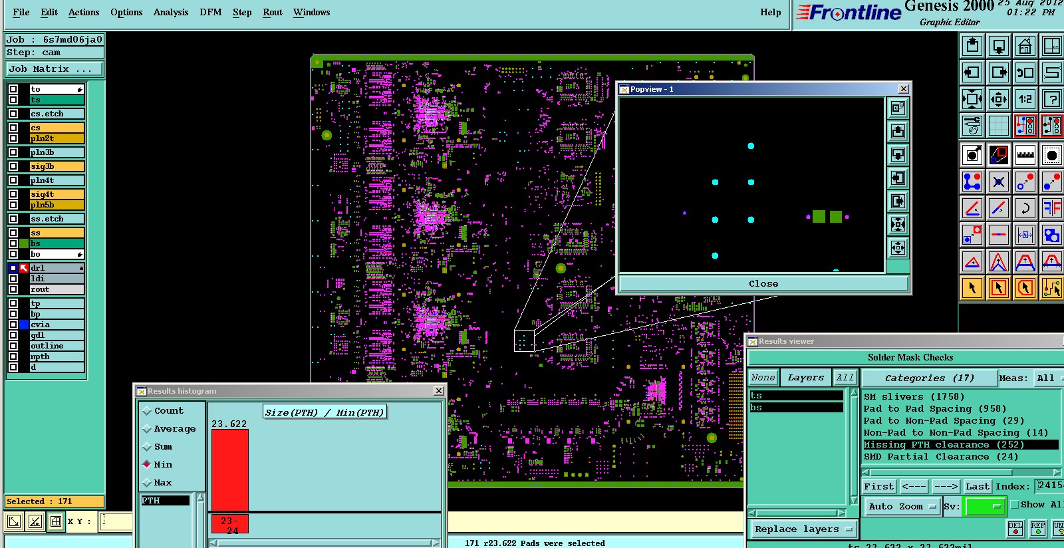Open the Size(PTH) / Min(PTH) selector
The height and width of the screenshot is (548, 1064).
pyautogui.click(x=325, y=412)
